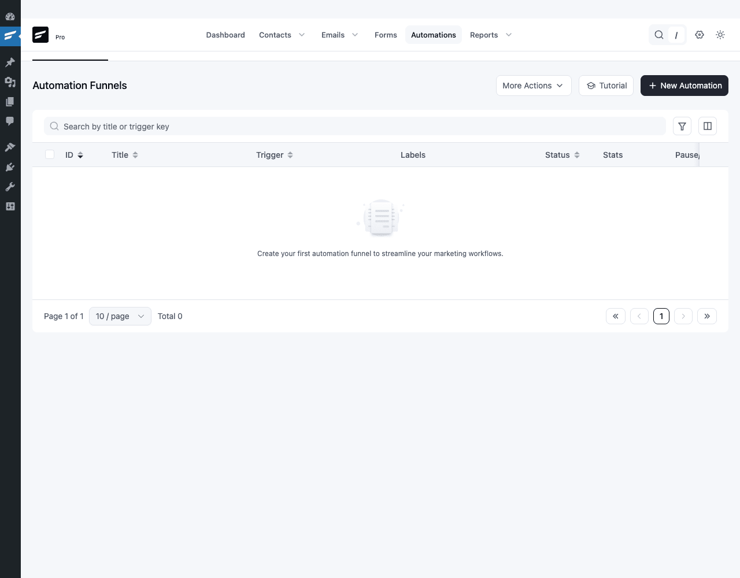Select page number 1 button
Screen dimensions: 740x578
(661, 316)
